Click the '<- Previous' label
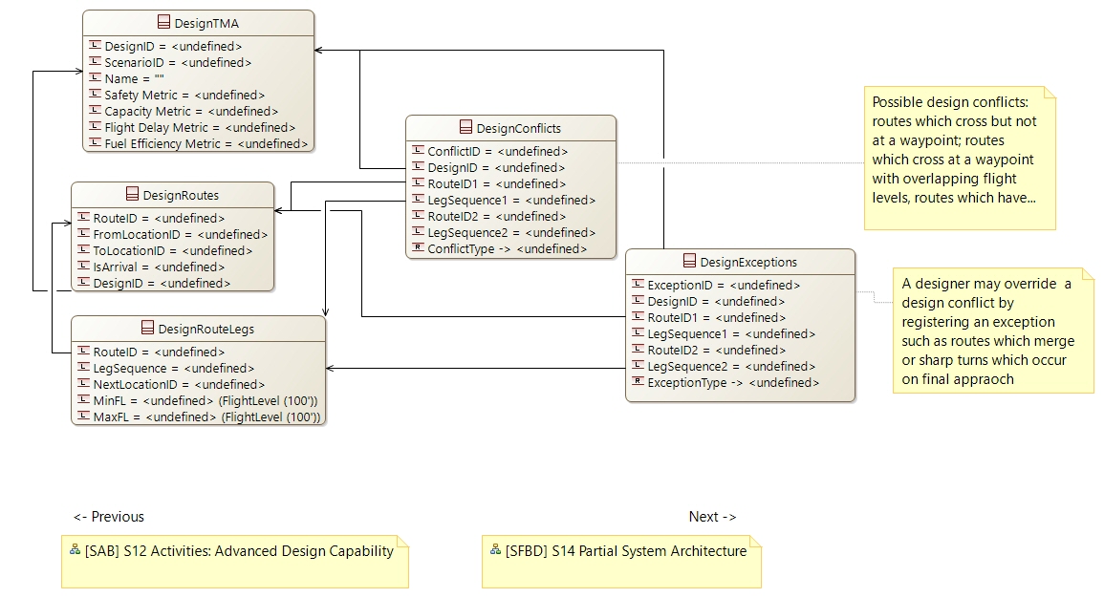Viewport: 1104px width, 598px height. [x=108, y=517]
